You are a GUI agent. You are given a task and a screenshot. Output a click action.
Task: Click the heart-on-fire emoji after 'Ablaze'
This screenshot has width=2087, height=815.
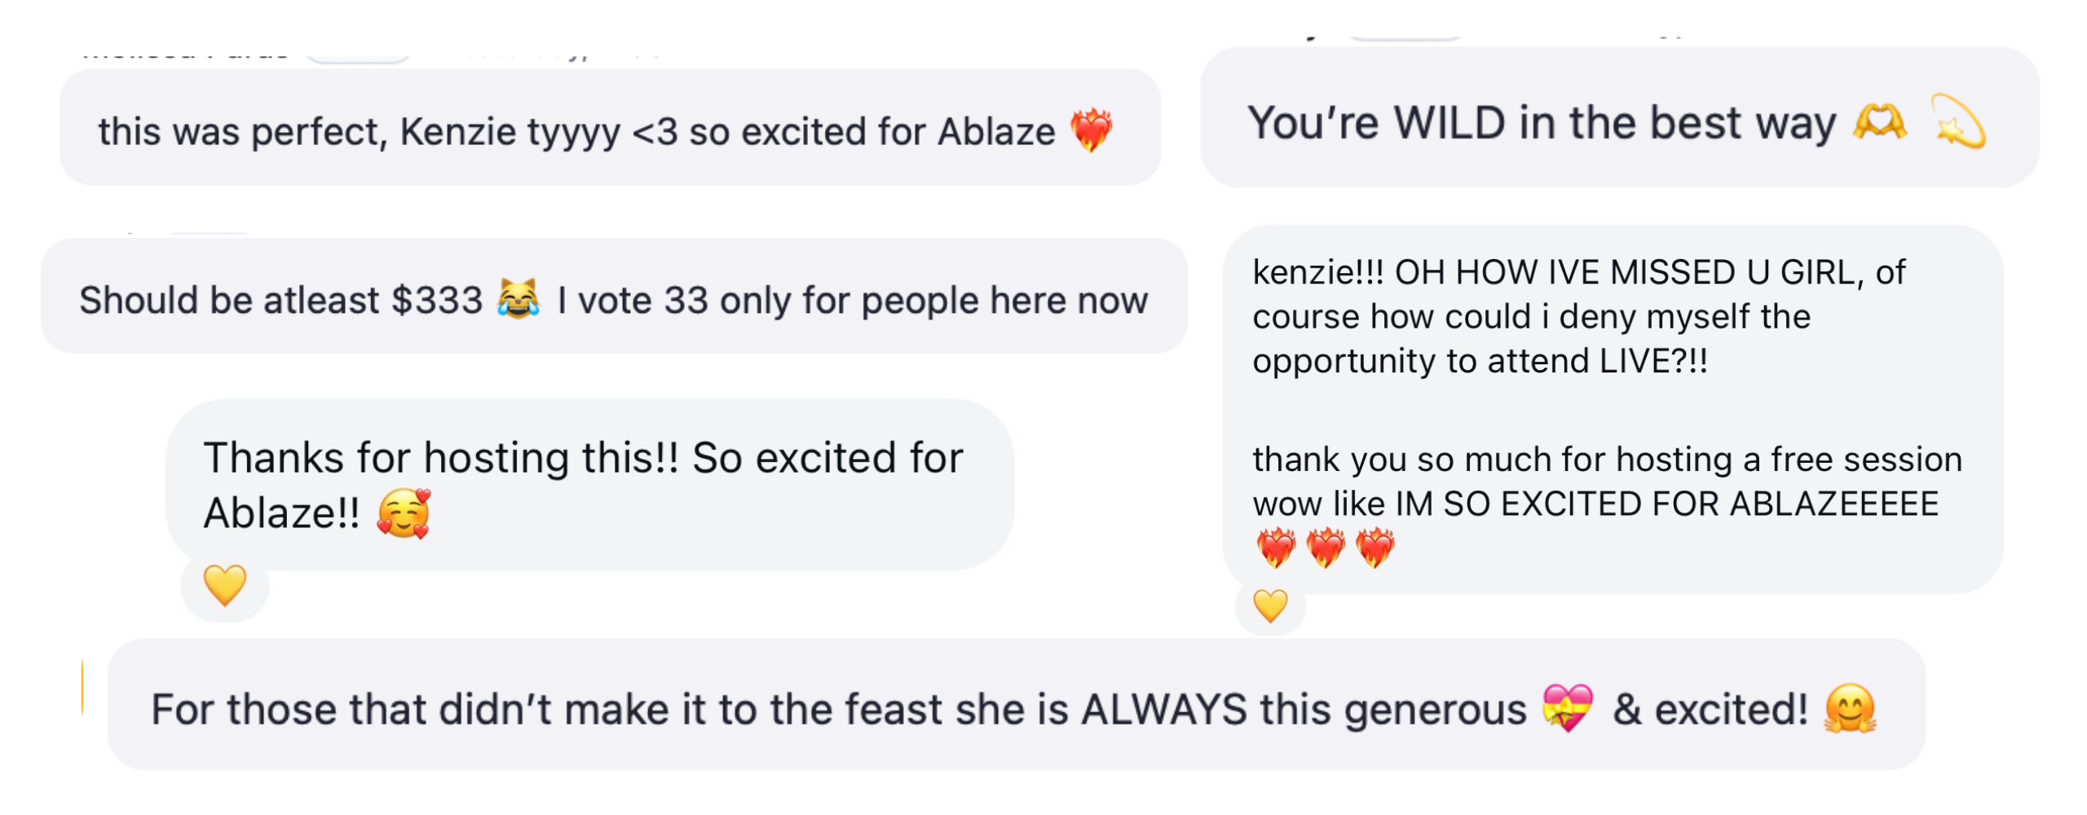[x=1090, y=131]
